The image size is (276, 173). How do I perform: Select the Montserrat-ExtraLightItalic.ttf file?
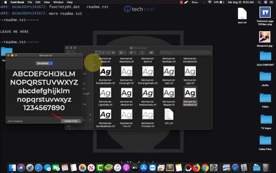click(x=148, y=71)
